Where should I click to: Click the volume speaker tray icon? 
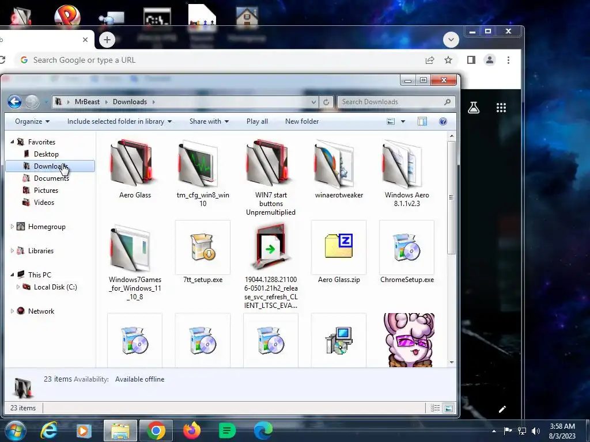tap(535, 430)
